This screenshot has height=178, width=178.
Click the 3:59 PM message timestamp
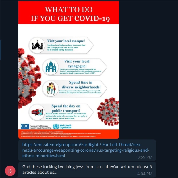[145, 157]
